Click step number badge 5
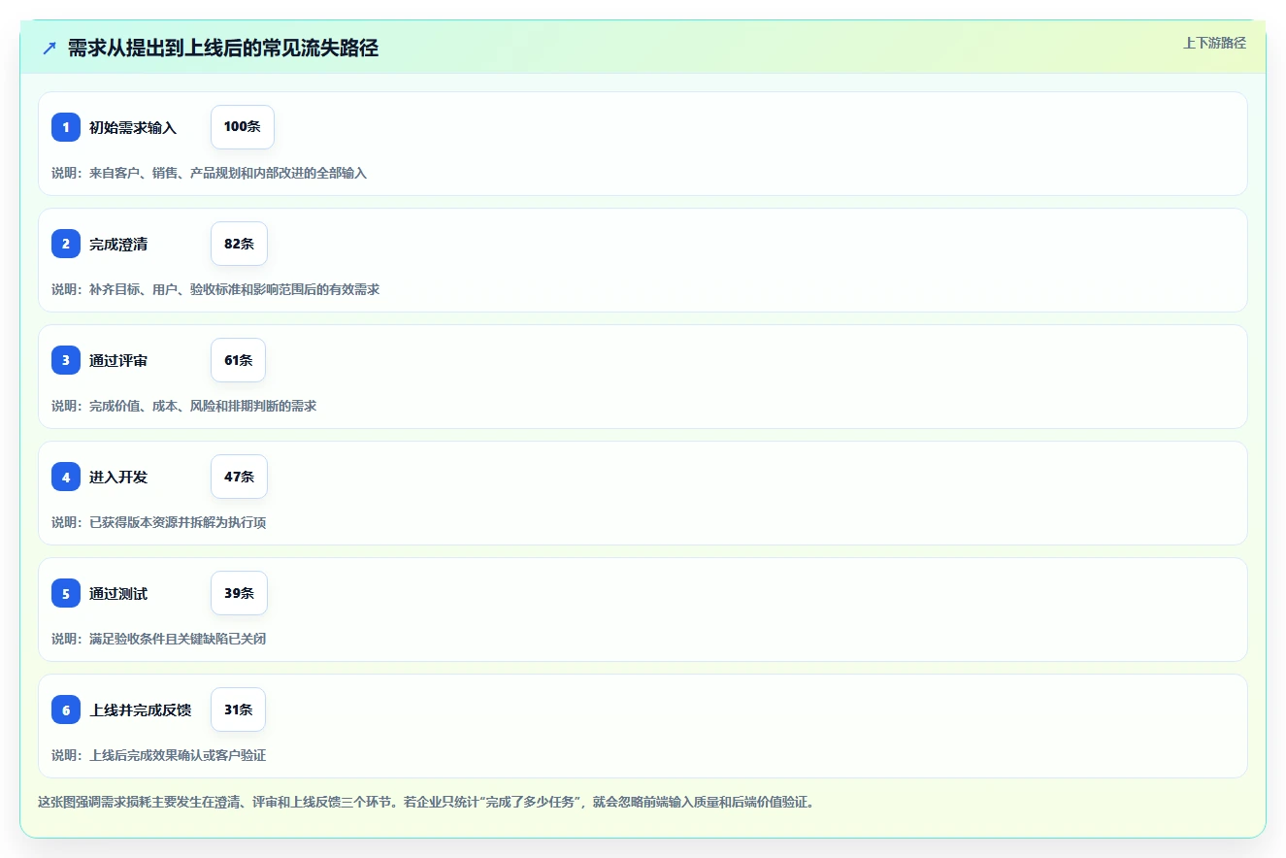The width and height of the screenshot is (1286, 858). coord(66,593)
